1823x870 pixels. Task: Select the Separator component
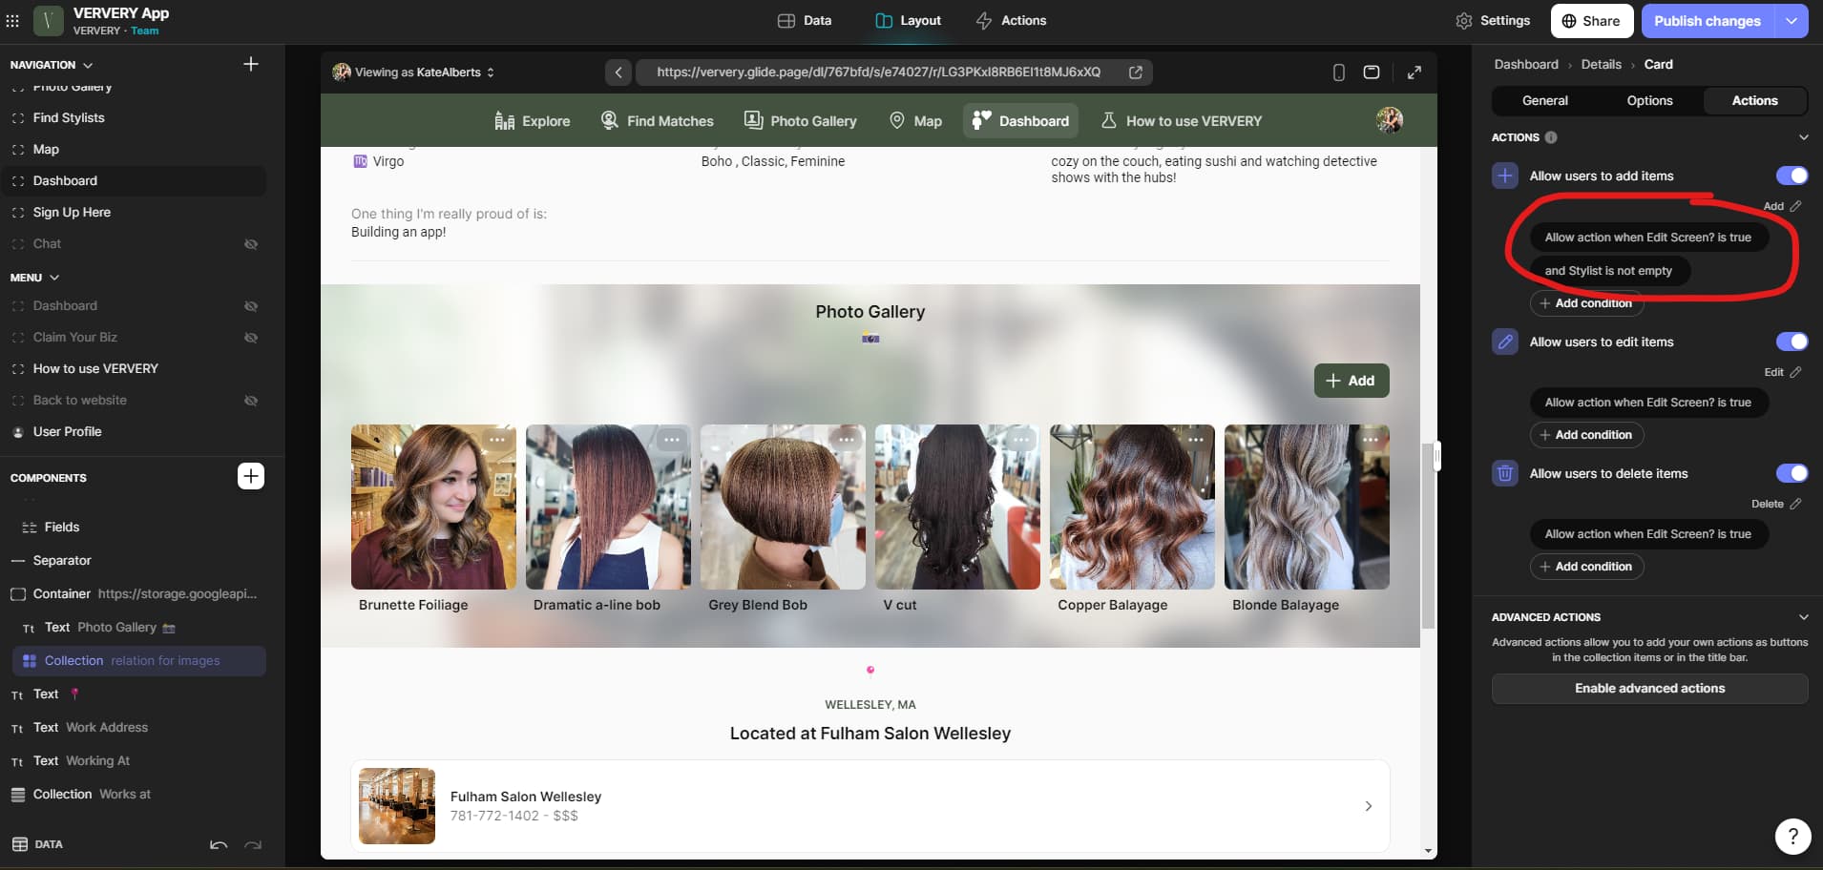[x=62, y=561]
